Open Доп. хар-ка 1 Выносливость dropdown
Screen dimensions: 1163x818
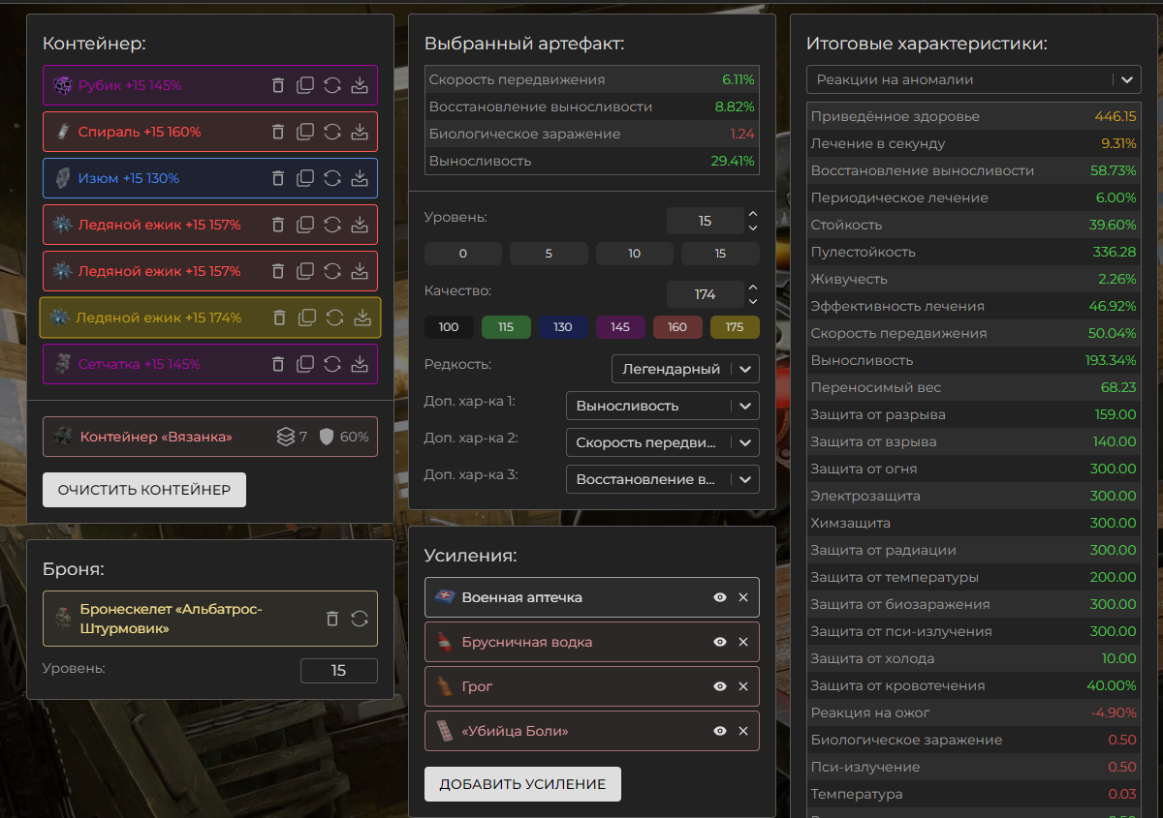coord(662,406)
